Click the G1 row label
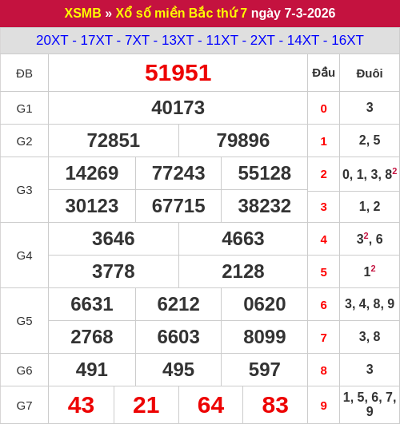The image size is (400, 424). pos(24,109)
